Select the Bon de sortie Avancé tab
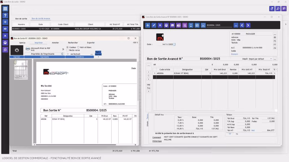The width and height of the screenshot is (289, 162). click(x=41, y=19)
